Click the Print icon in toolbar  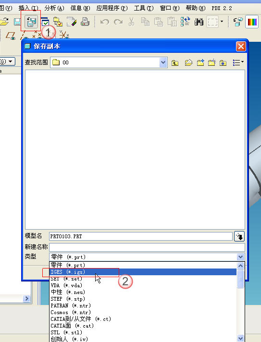tap(85, 22)
